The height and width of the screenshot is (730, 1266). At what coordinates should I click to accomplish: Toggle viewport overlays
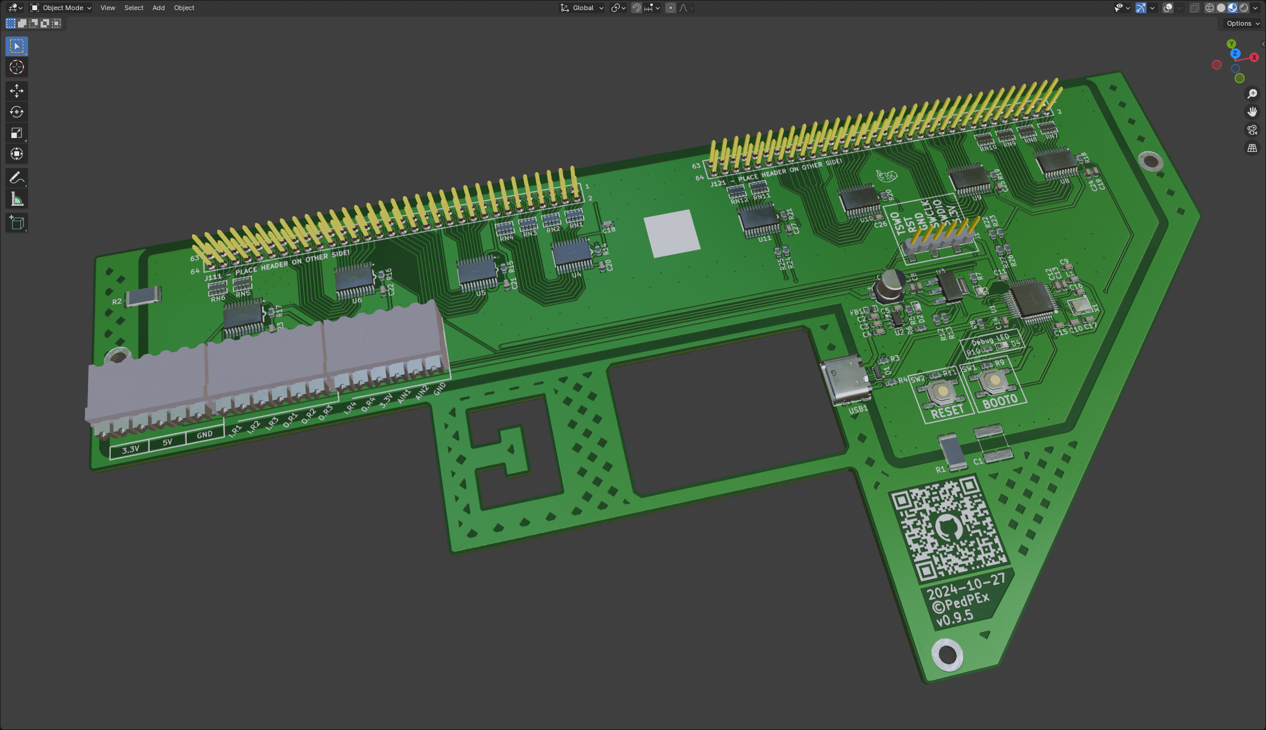(x=1168, y=8)
